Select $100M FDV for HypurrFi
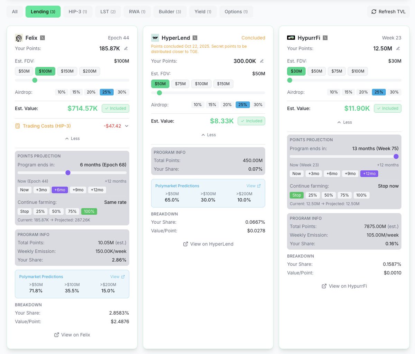 point(358,71)
